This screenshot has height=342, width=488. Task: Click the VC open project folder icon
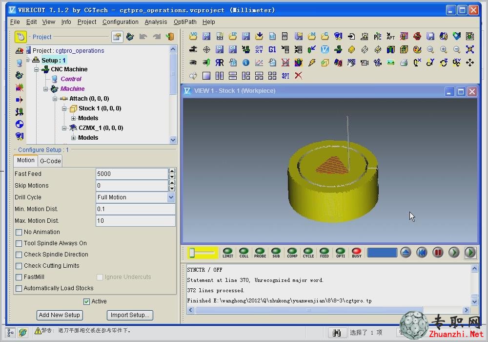click(x=193, y=36)
